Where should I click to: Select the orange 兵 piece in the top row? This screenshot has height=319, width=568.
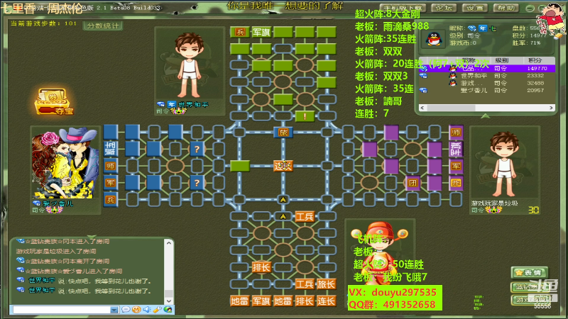(239, 32)
